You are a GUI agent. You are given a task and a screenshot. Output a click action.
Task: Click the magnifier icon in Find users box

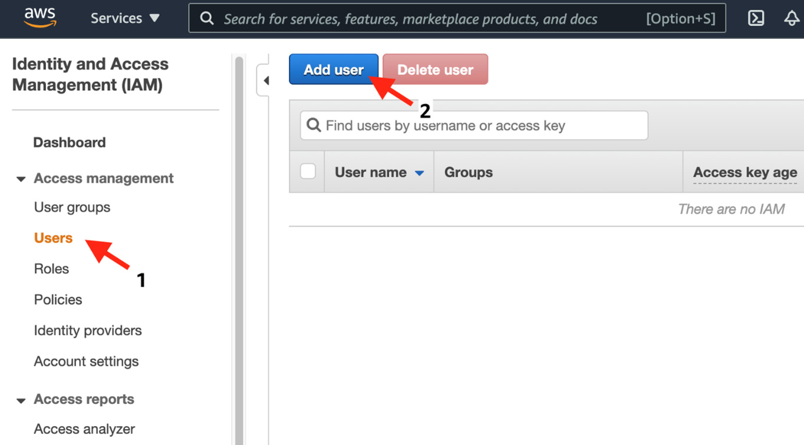coord(314,125)
